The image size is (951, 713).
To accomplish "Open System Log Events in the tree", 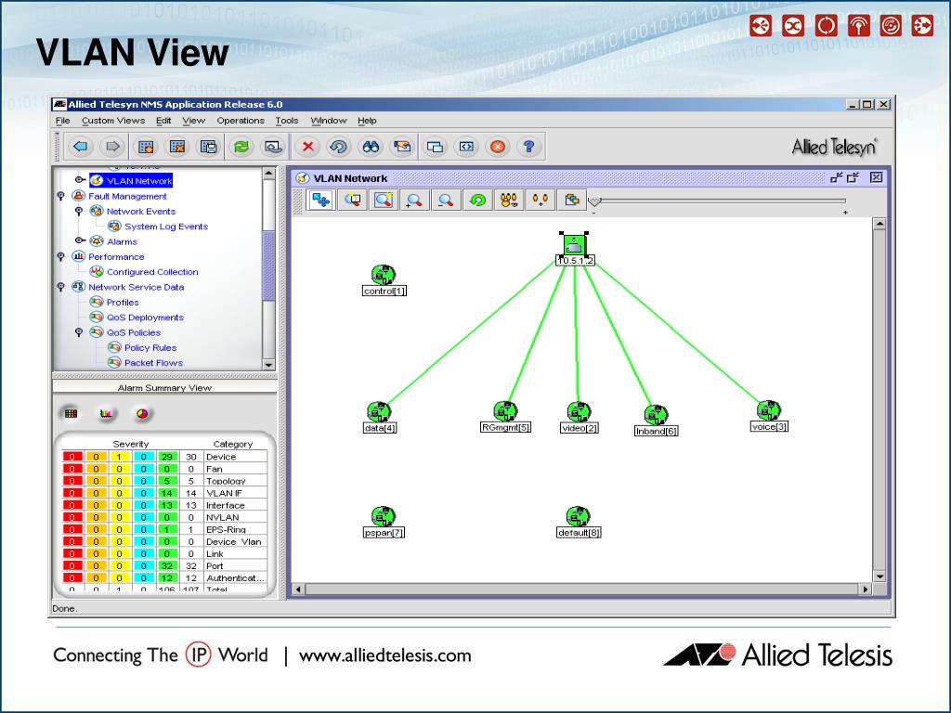I will pos(166,227).
